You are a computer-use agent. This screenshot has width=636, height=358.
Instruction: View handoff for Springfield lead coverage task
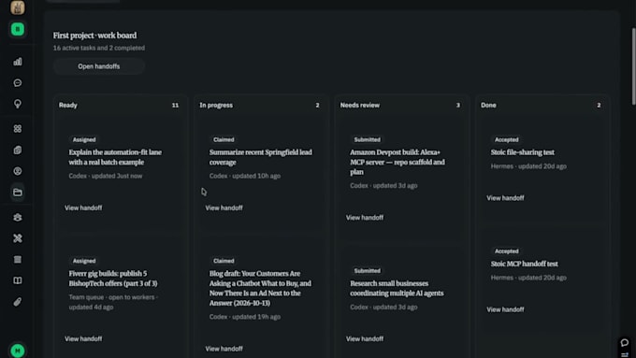click(224, 208)
